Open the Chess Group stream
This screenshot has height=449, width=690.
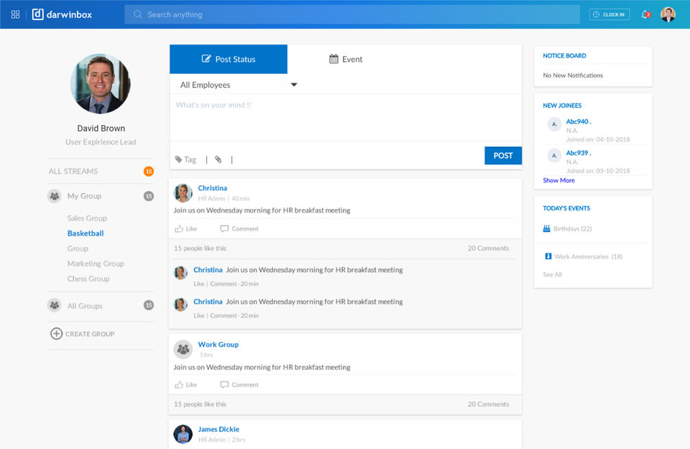pyautogui.click(x=88, y=279)
